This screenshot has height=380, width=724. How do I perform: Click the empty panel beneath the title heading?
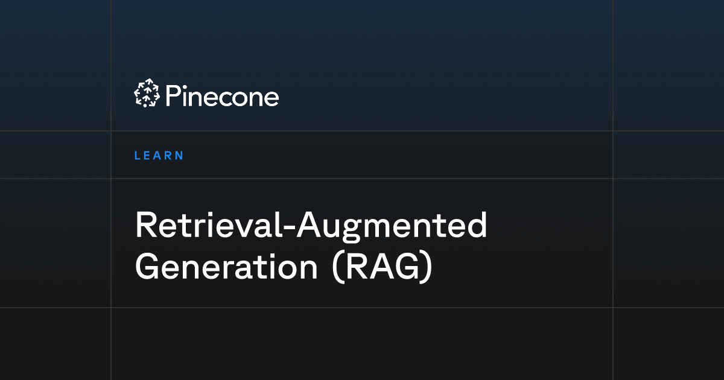pos(362,344)
